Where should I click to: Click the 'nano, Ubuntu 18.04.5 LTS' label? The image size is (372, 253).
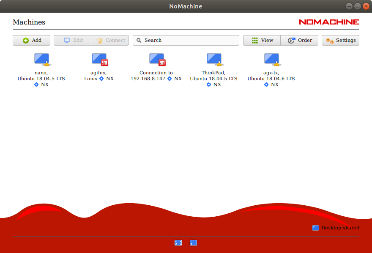click(41, 76)
